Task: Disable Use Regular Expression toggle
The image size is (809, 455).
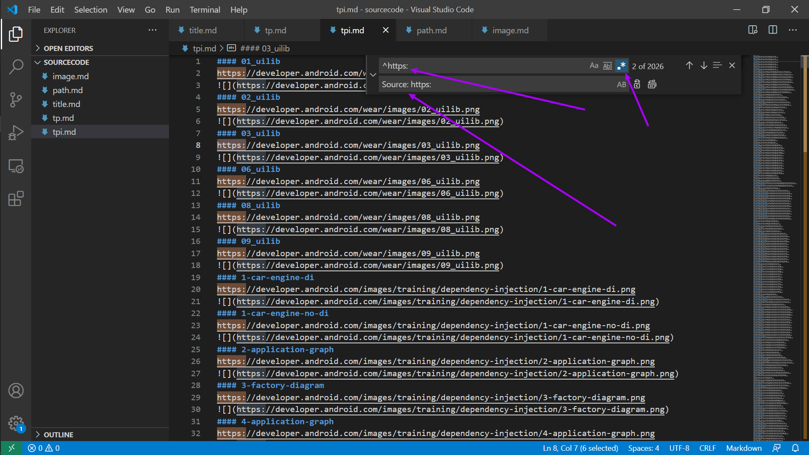Action: (x=621, y=66)
